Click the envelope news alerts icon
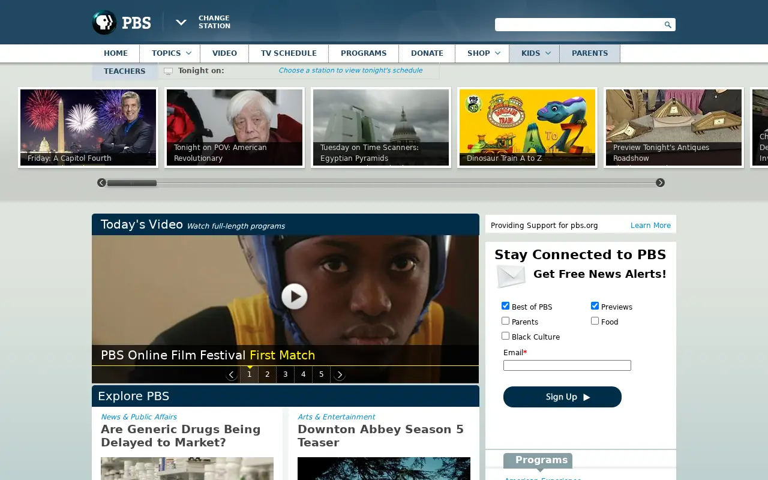 tap(511, 276)
